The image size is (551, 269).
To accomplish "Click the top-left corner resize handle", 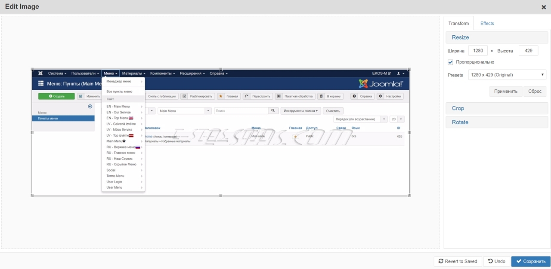I will pos(32,69).
